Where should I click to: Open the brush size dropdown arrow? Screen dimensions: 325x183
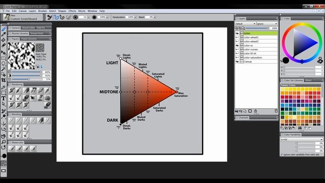pos(88,17)
